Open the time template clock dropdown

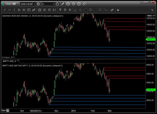57,4
